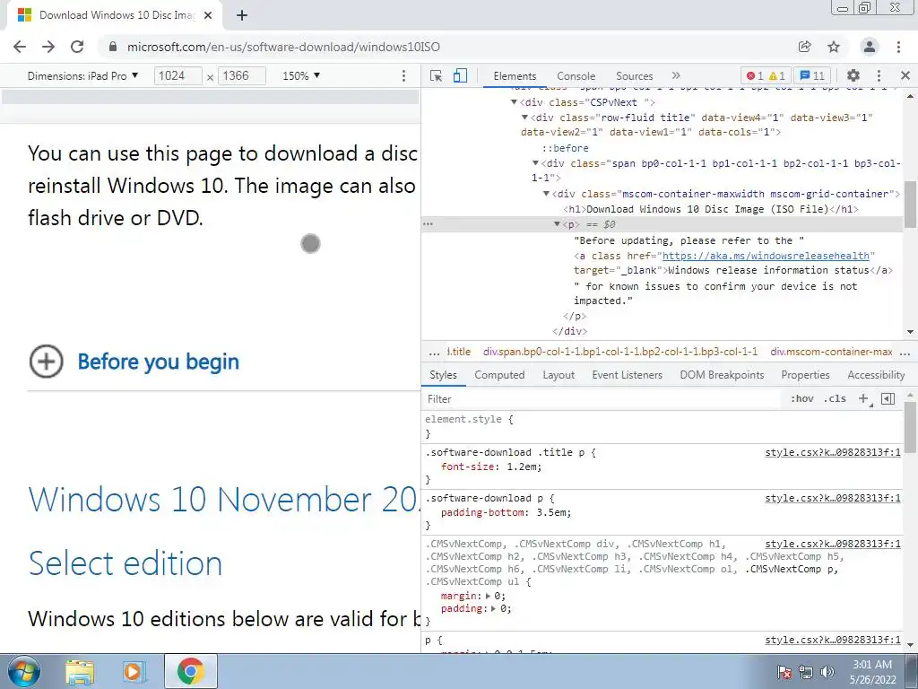Select the Layout sub-tab

point(559,375)
